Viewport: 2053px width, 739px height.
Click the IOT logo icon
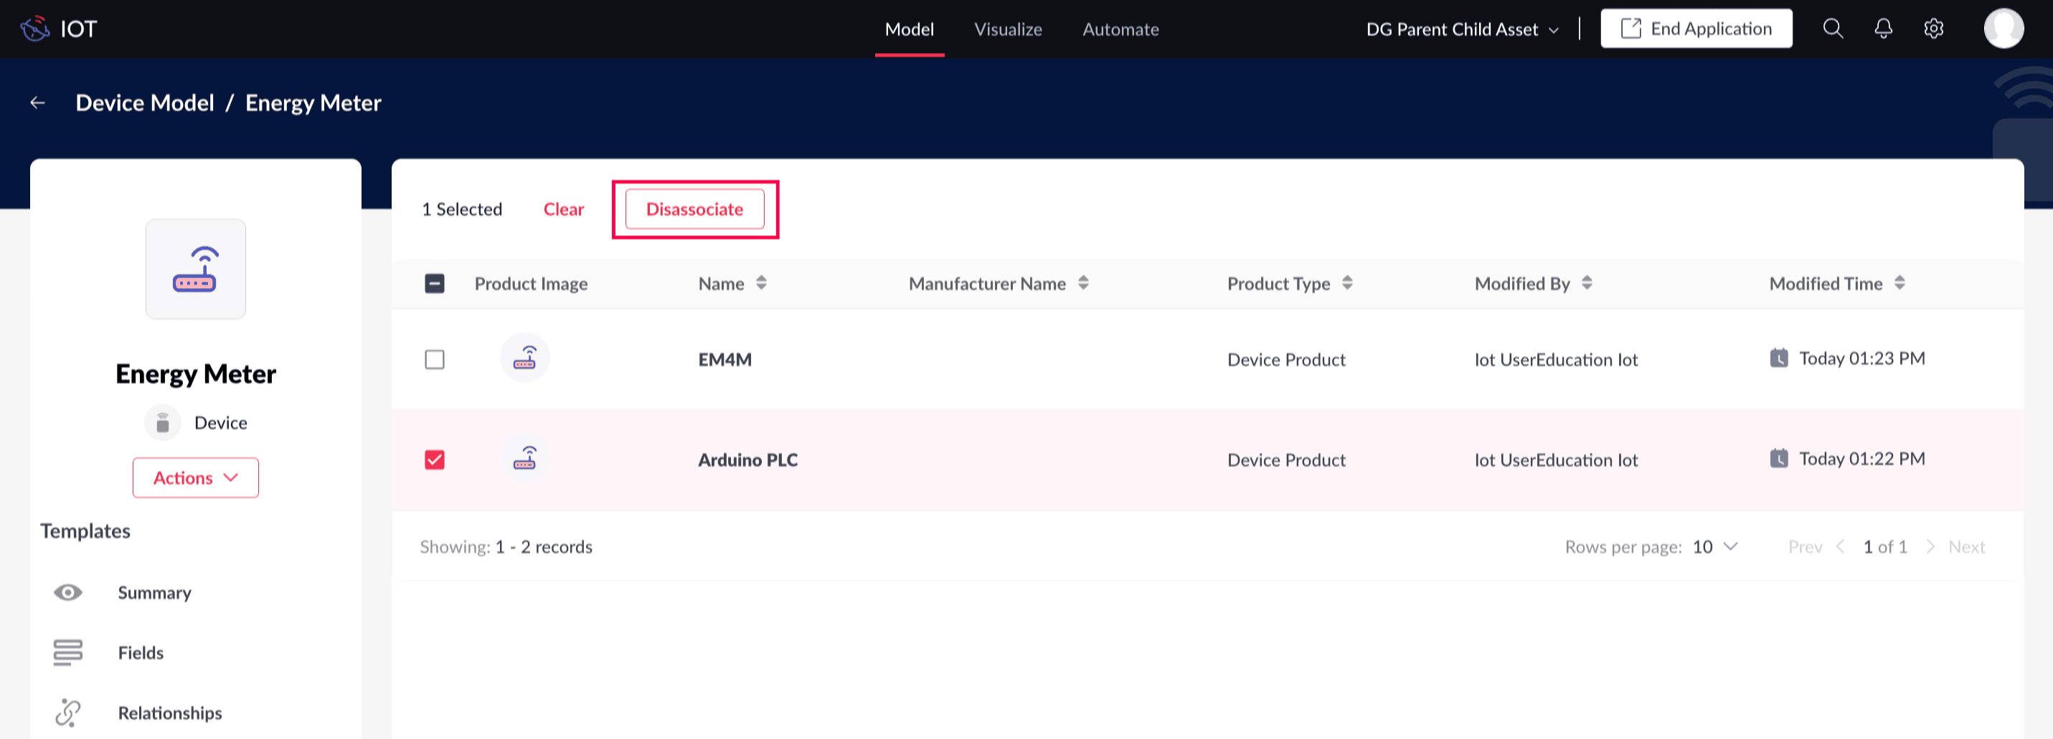pos(35,29)
